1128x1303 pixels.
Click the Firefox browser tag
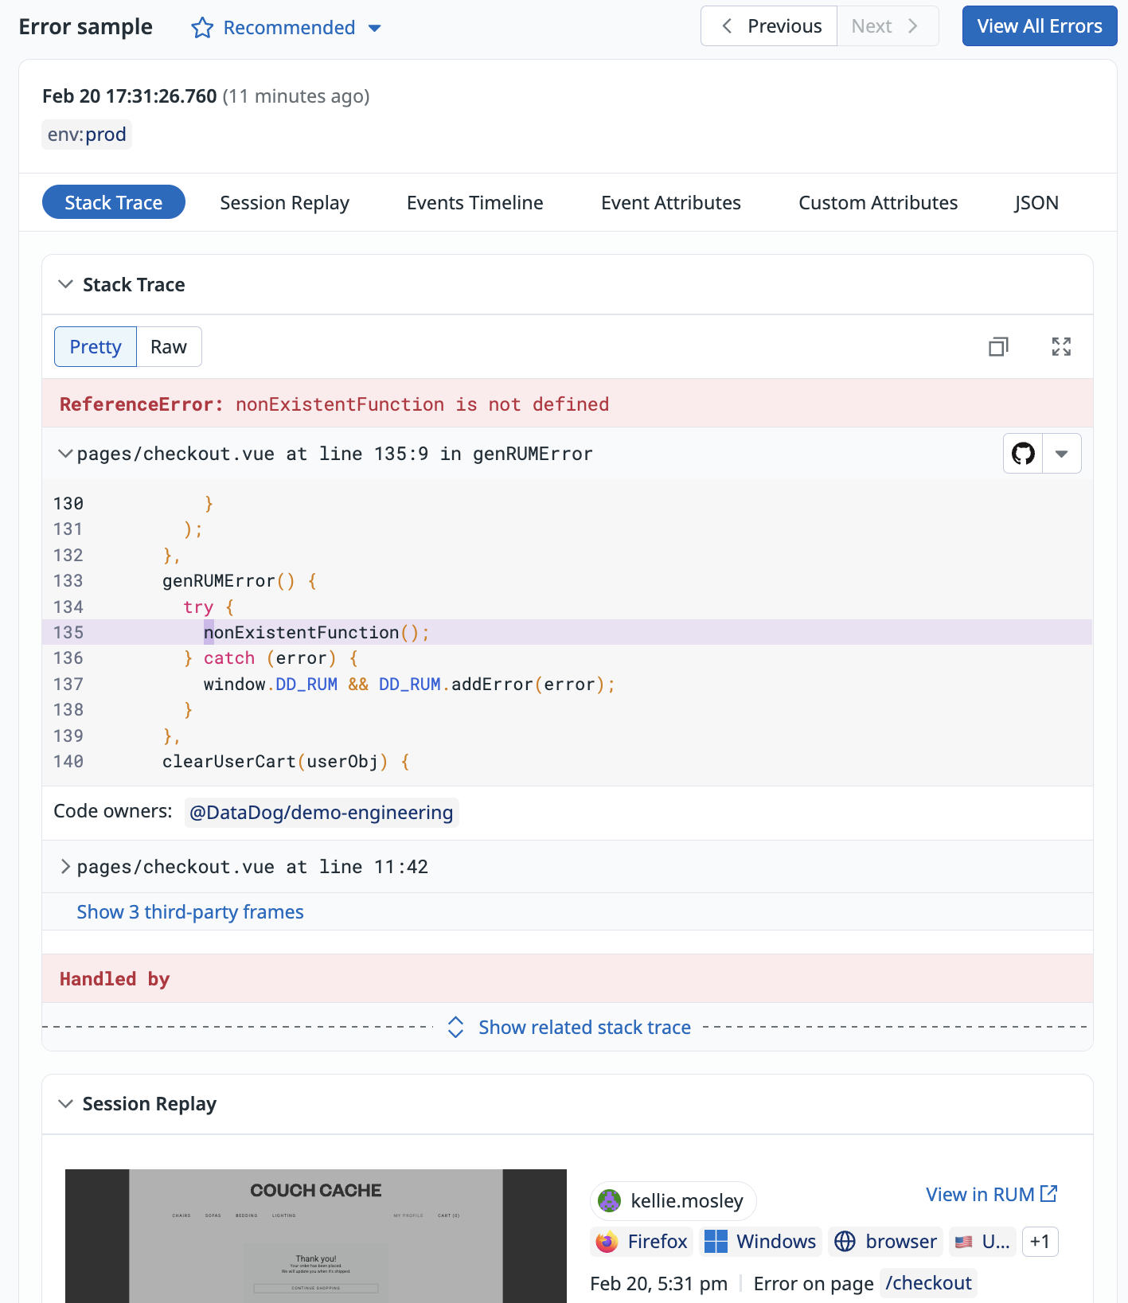click(x=642, y=1242)
